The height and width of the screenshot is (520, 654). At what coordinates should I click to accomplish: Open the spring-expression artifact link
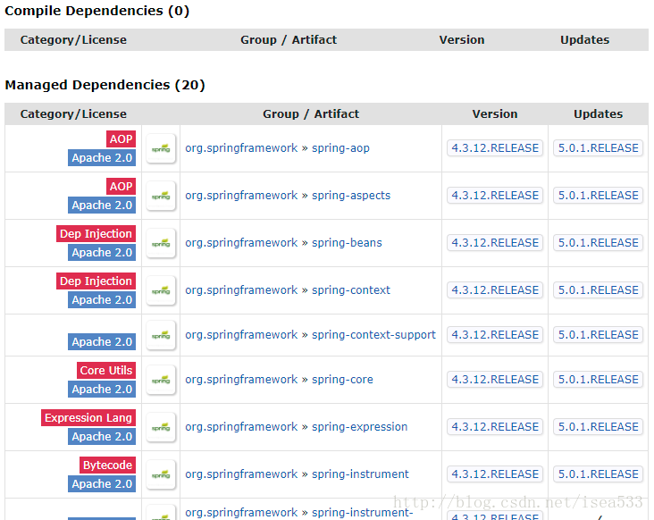coord(359,426)
